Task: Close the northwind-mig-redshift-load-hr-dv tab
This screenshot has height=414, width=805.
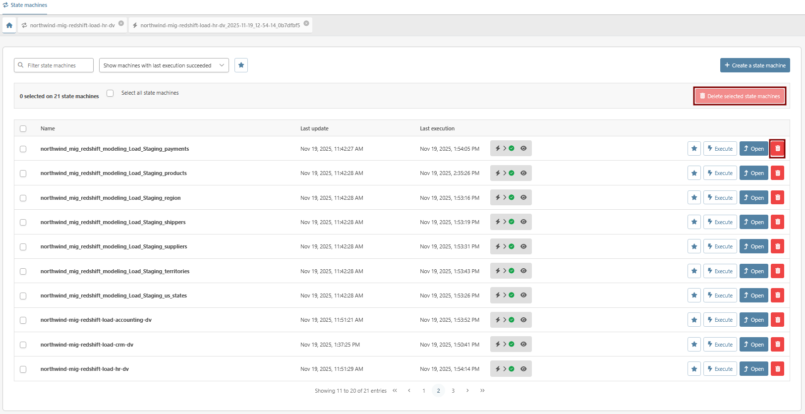Action: 121,23
